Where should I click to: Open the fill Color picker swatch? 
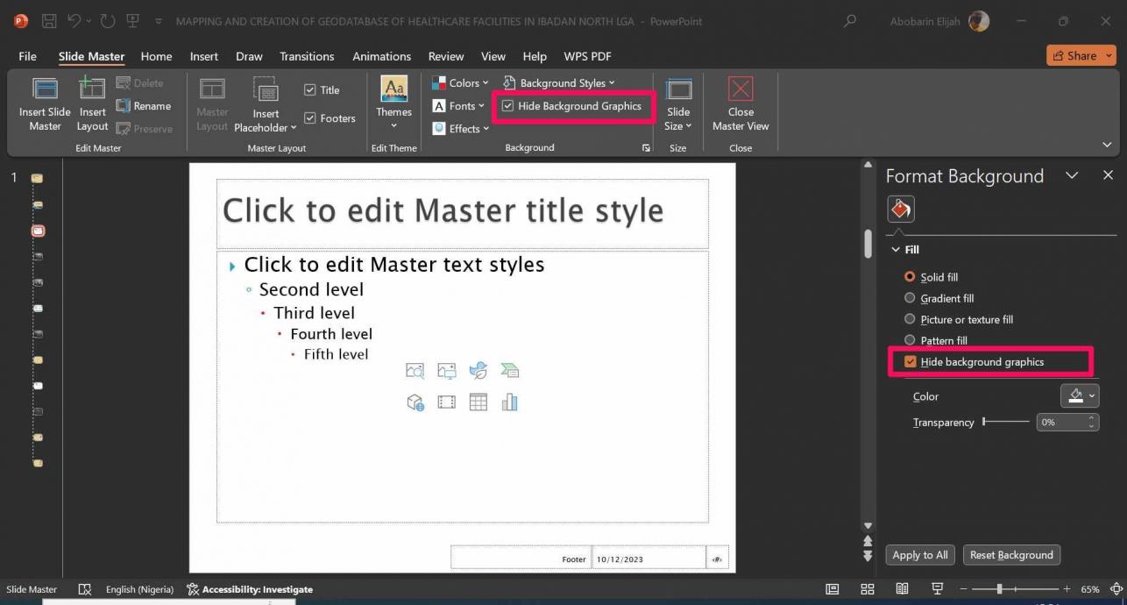pos(1079,396)
